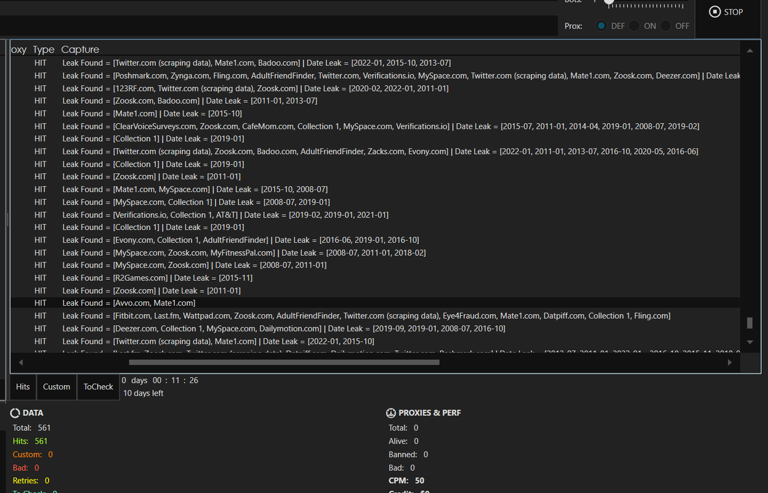
Task: Select the hit row with only [Mate1.com]
Action: [x=375, y=113]
